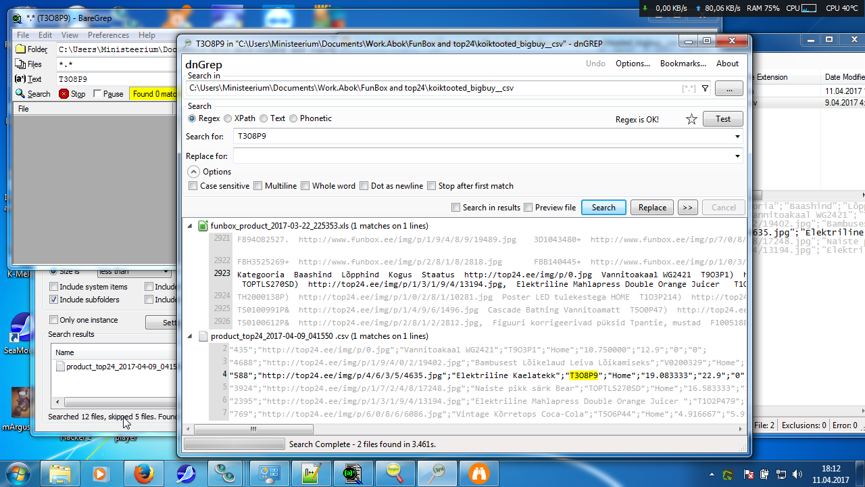This screenshot has width=865, height=487.
Task: Click the product_top24 csv file icon in dnGrep
Action: point(203,336)
